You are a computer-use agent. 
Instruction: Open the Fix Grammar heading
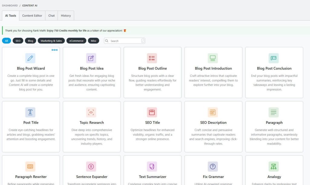point(213,177)
